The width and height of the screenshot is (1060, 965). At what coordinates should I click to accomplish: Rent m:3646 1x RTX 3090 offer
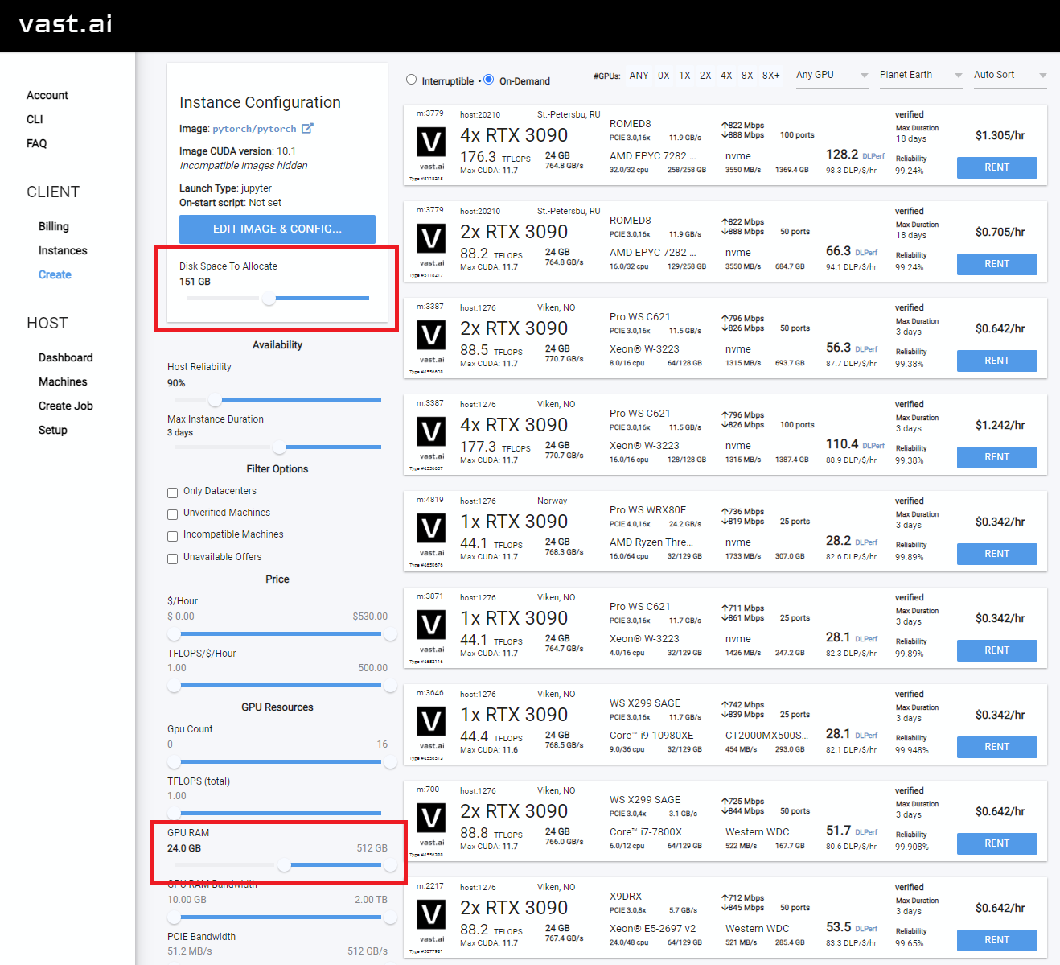(997, 747)
